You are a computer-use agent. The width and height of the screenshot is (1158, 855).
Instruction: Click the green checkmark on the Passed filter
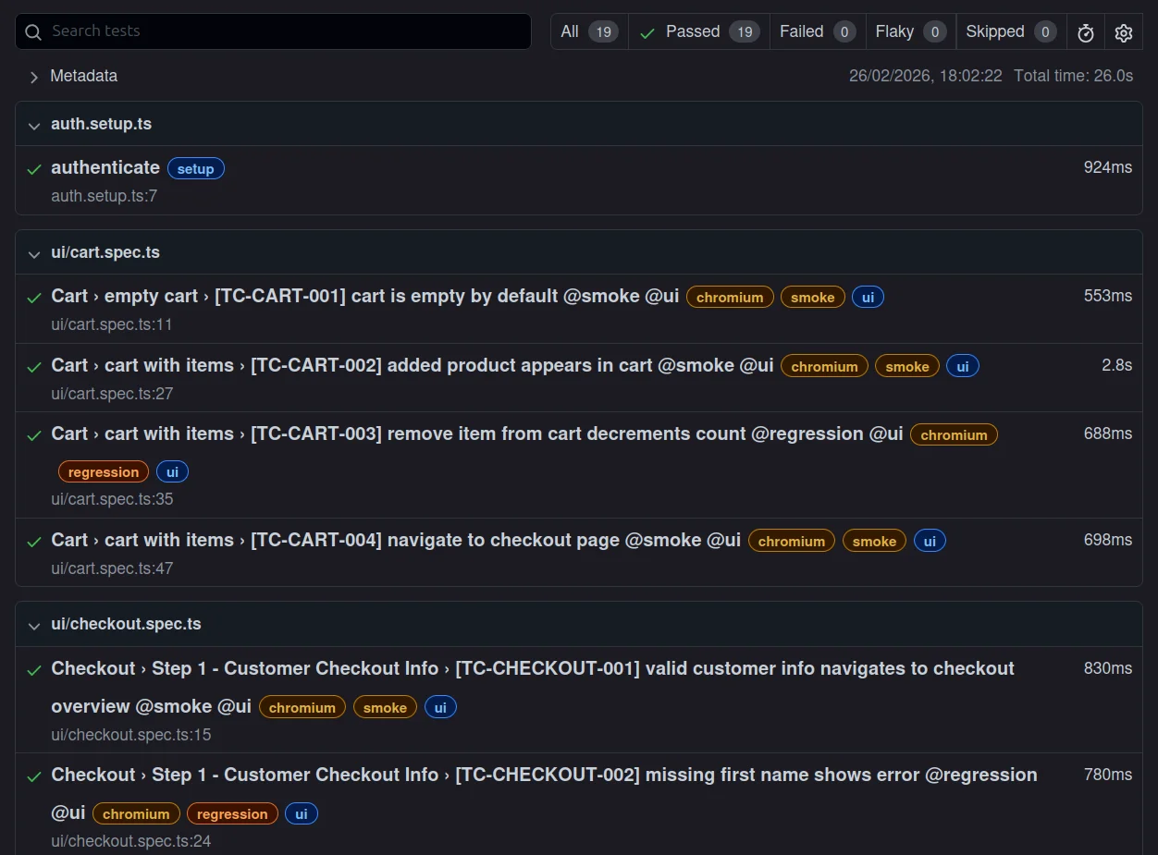(x=647, y=31)
